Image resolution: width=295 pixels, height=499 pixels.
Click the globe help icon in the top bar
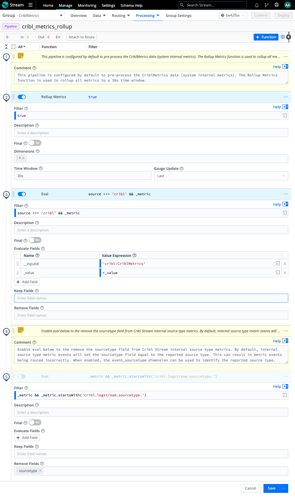point(277,5)
